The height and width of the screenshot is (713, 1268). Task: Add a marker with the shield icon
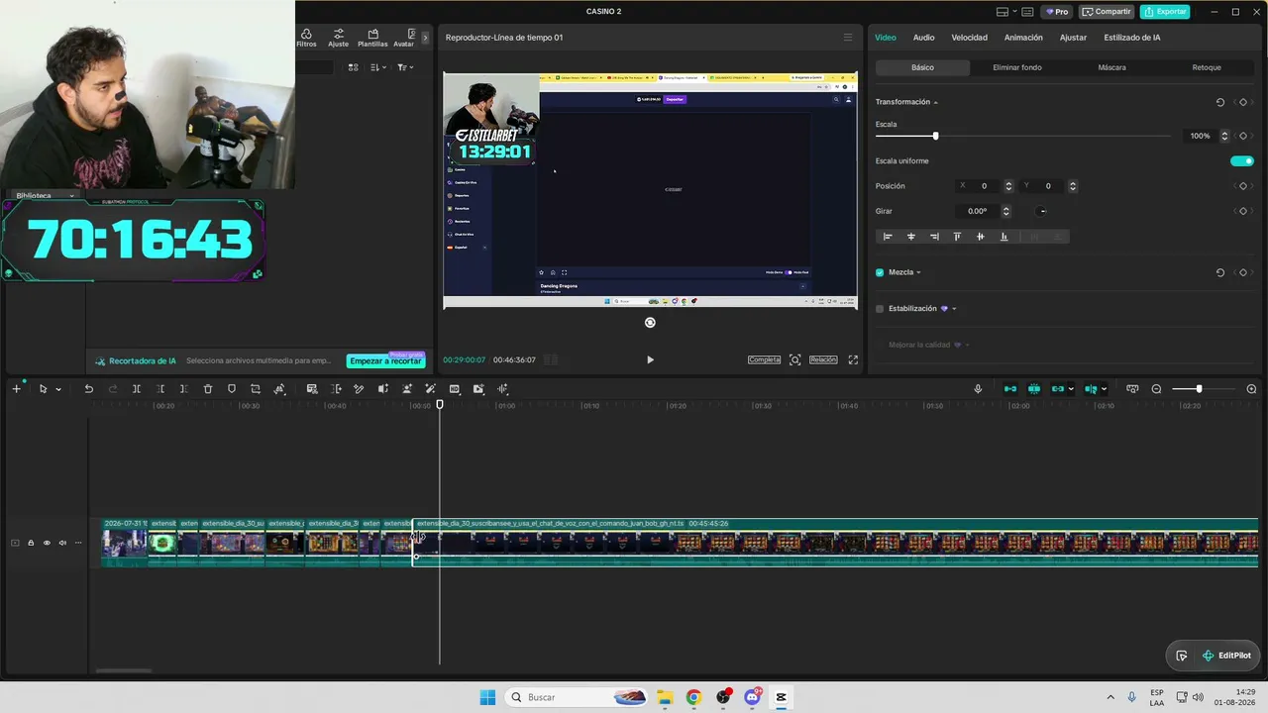[232, 389]
